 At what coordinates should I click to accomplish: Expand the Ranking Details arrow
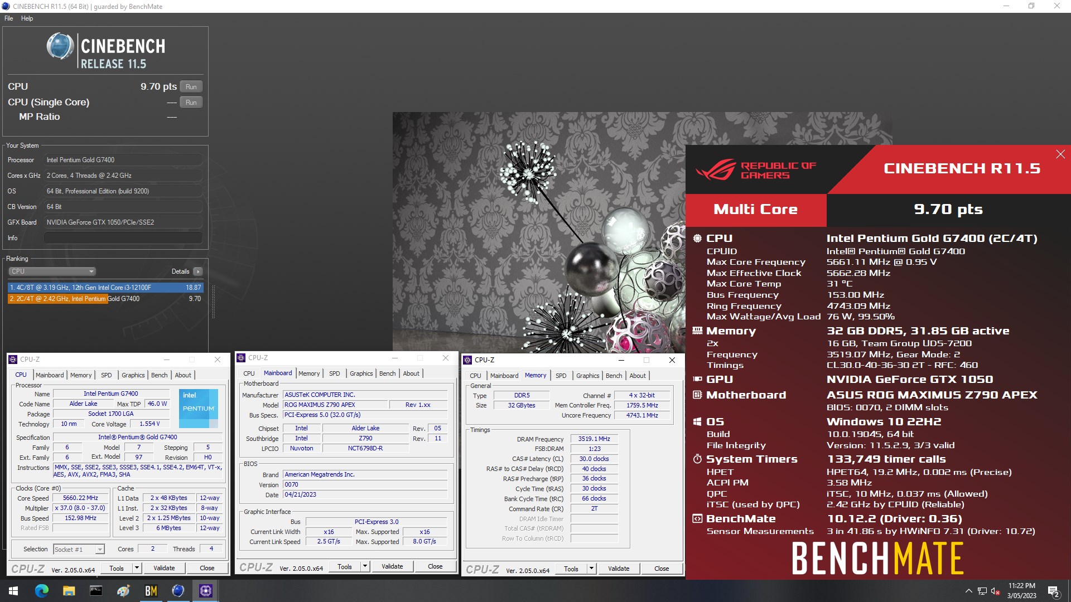[x=198, y=271]
